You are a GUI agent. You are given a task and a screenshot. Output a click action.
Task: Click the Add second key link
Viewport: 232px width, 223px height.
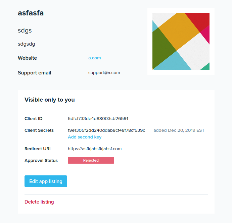pyautogui.click(x=85, y=137)
